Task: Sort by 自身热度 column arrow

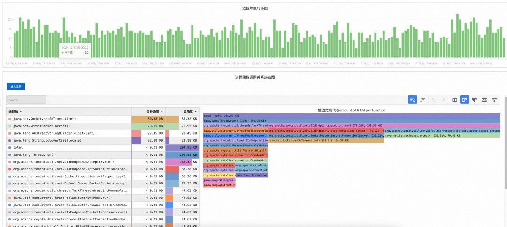Action: [162, 111]
